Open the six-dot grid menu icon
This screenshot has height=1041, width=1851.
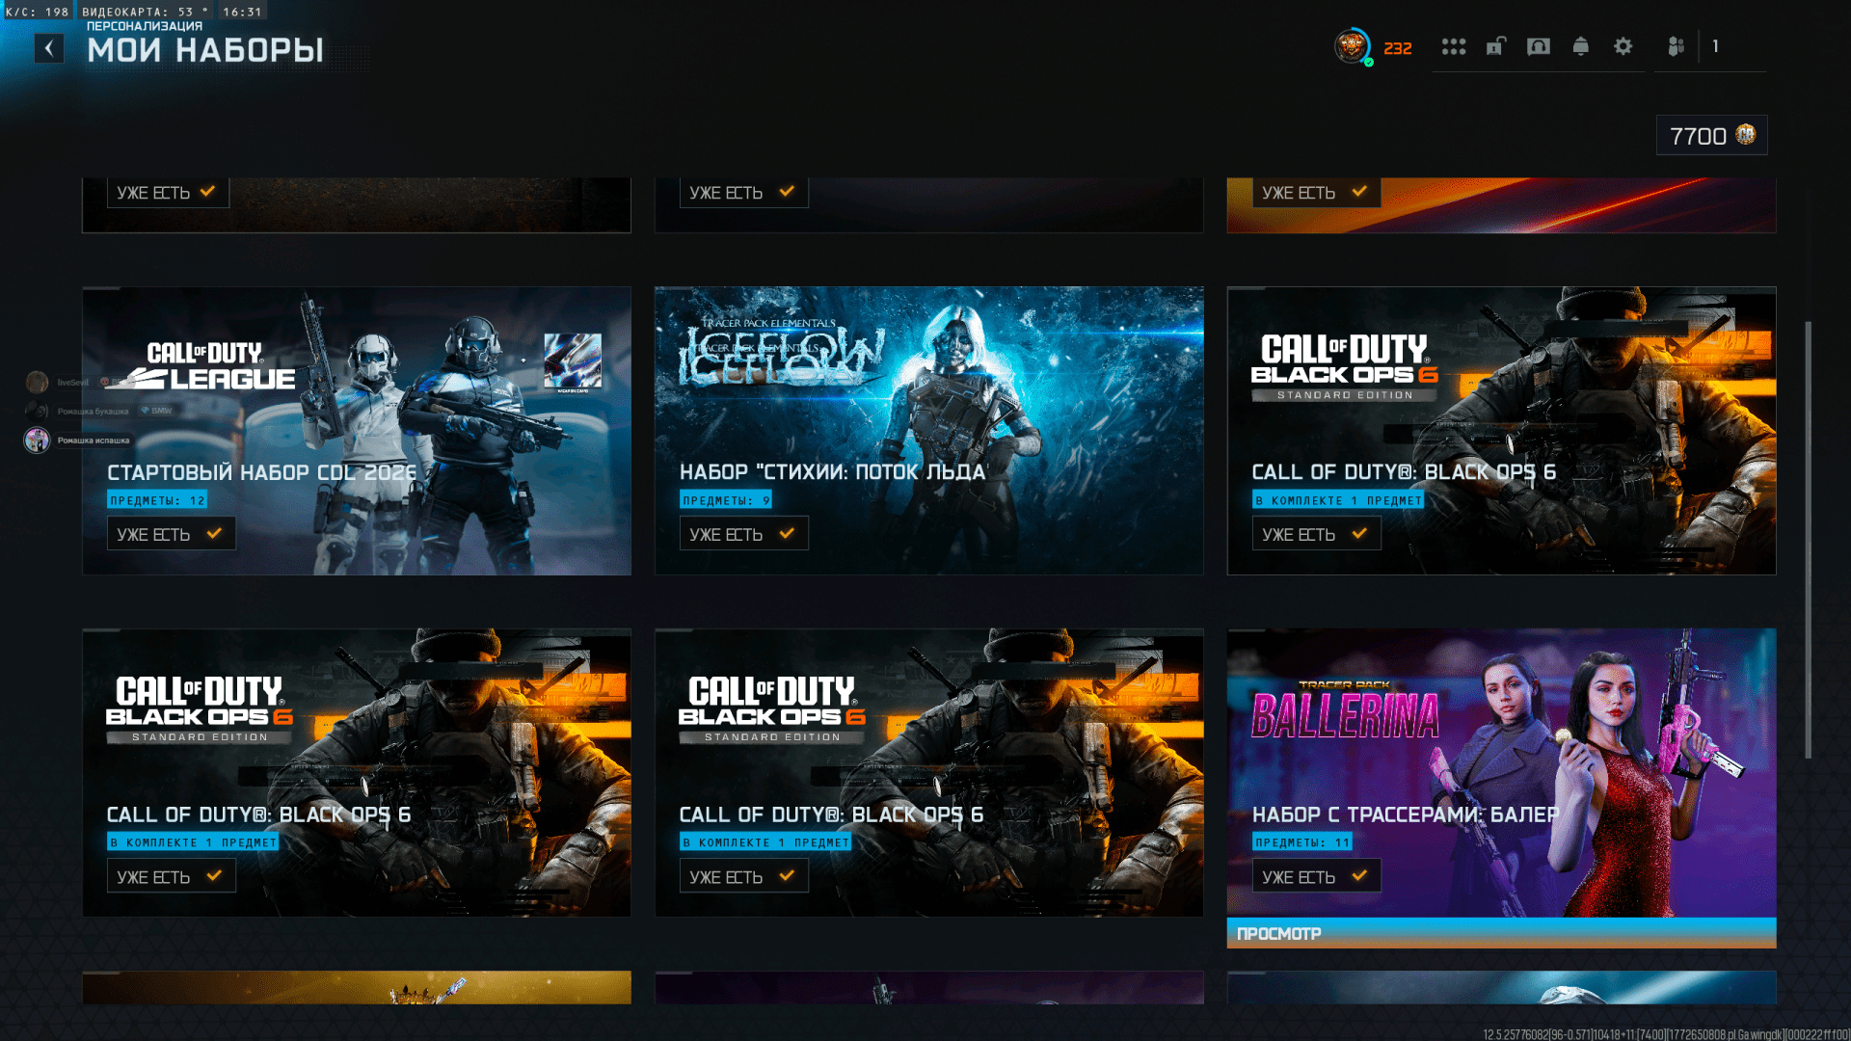1454,46
